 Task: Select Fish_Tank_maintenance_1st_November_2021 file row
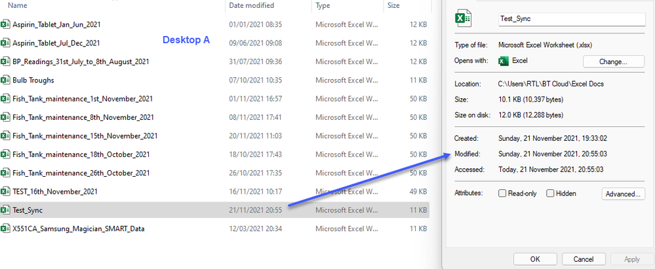(83, 99)
